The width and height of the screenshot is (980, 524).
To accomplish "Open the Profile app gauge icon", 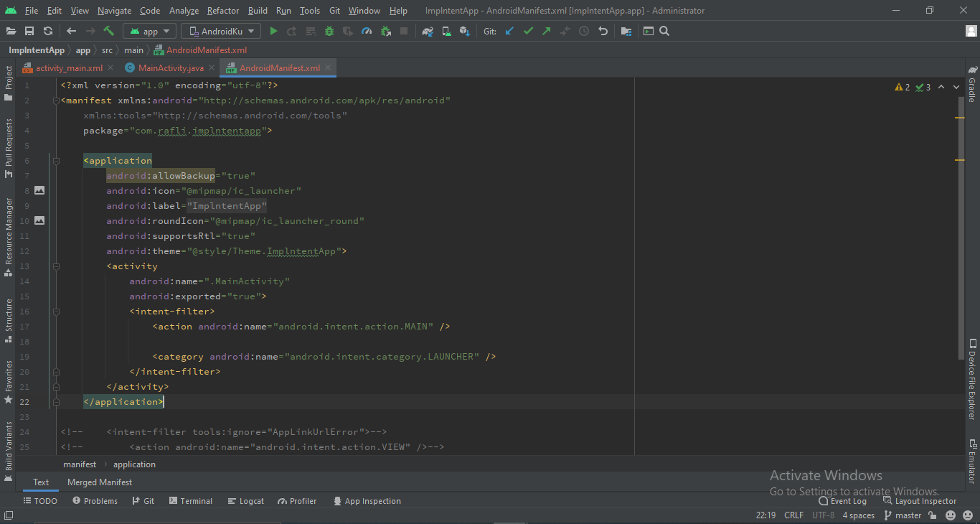I will (367, 31).
